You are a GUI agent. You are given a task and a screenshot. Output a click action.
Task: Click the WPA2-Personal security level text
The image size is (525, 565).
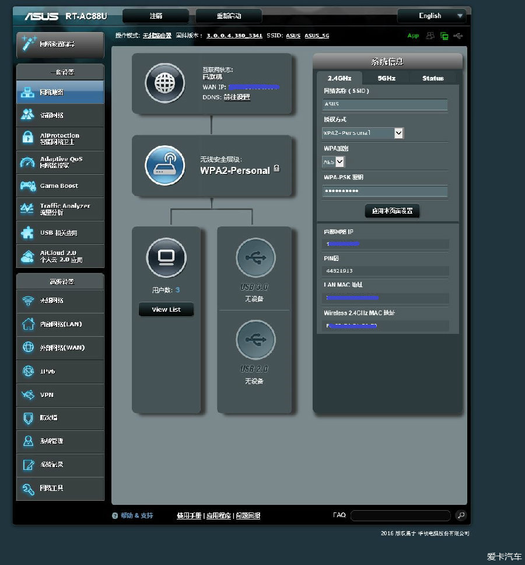pos(235,170)
